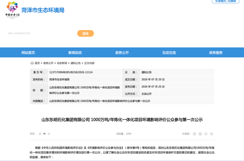
Task: Open the 互动交流 navigation tab
Action: (169, 53)
